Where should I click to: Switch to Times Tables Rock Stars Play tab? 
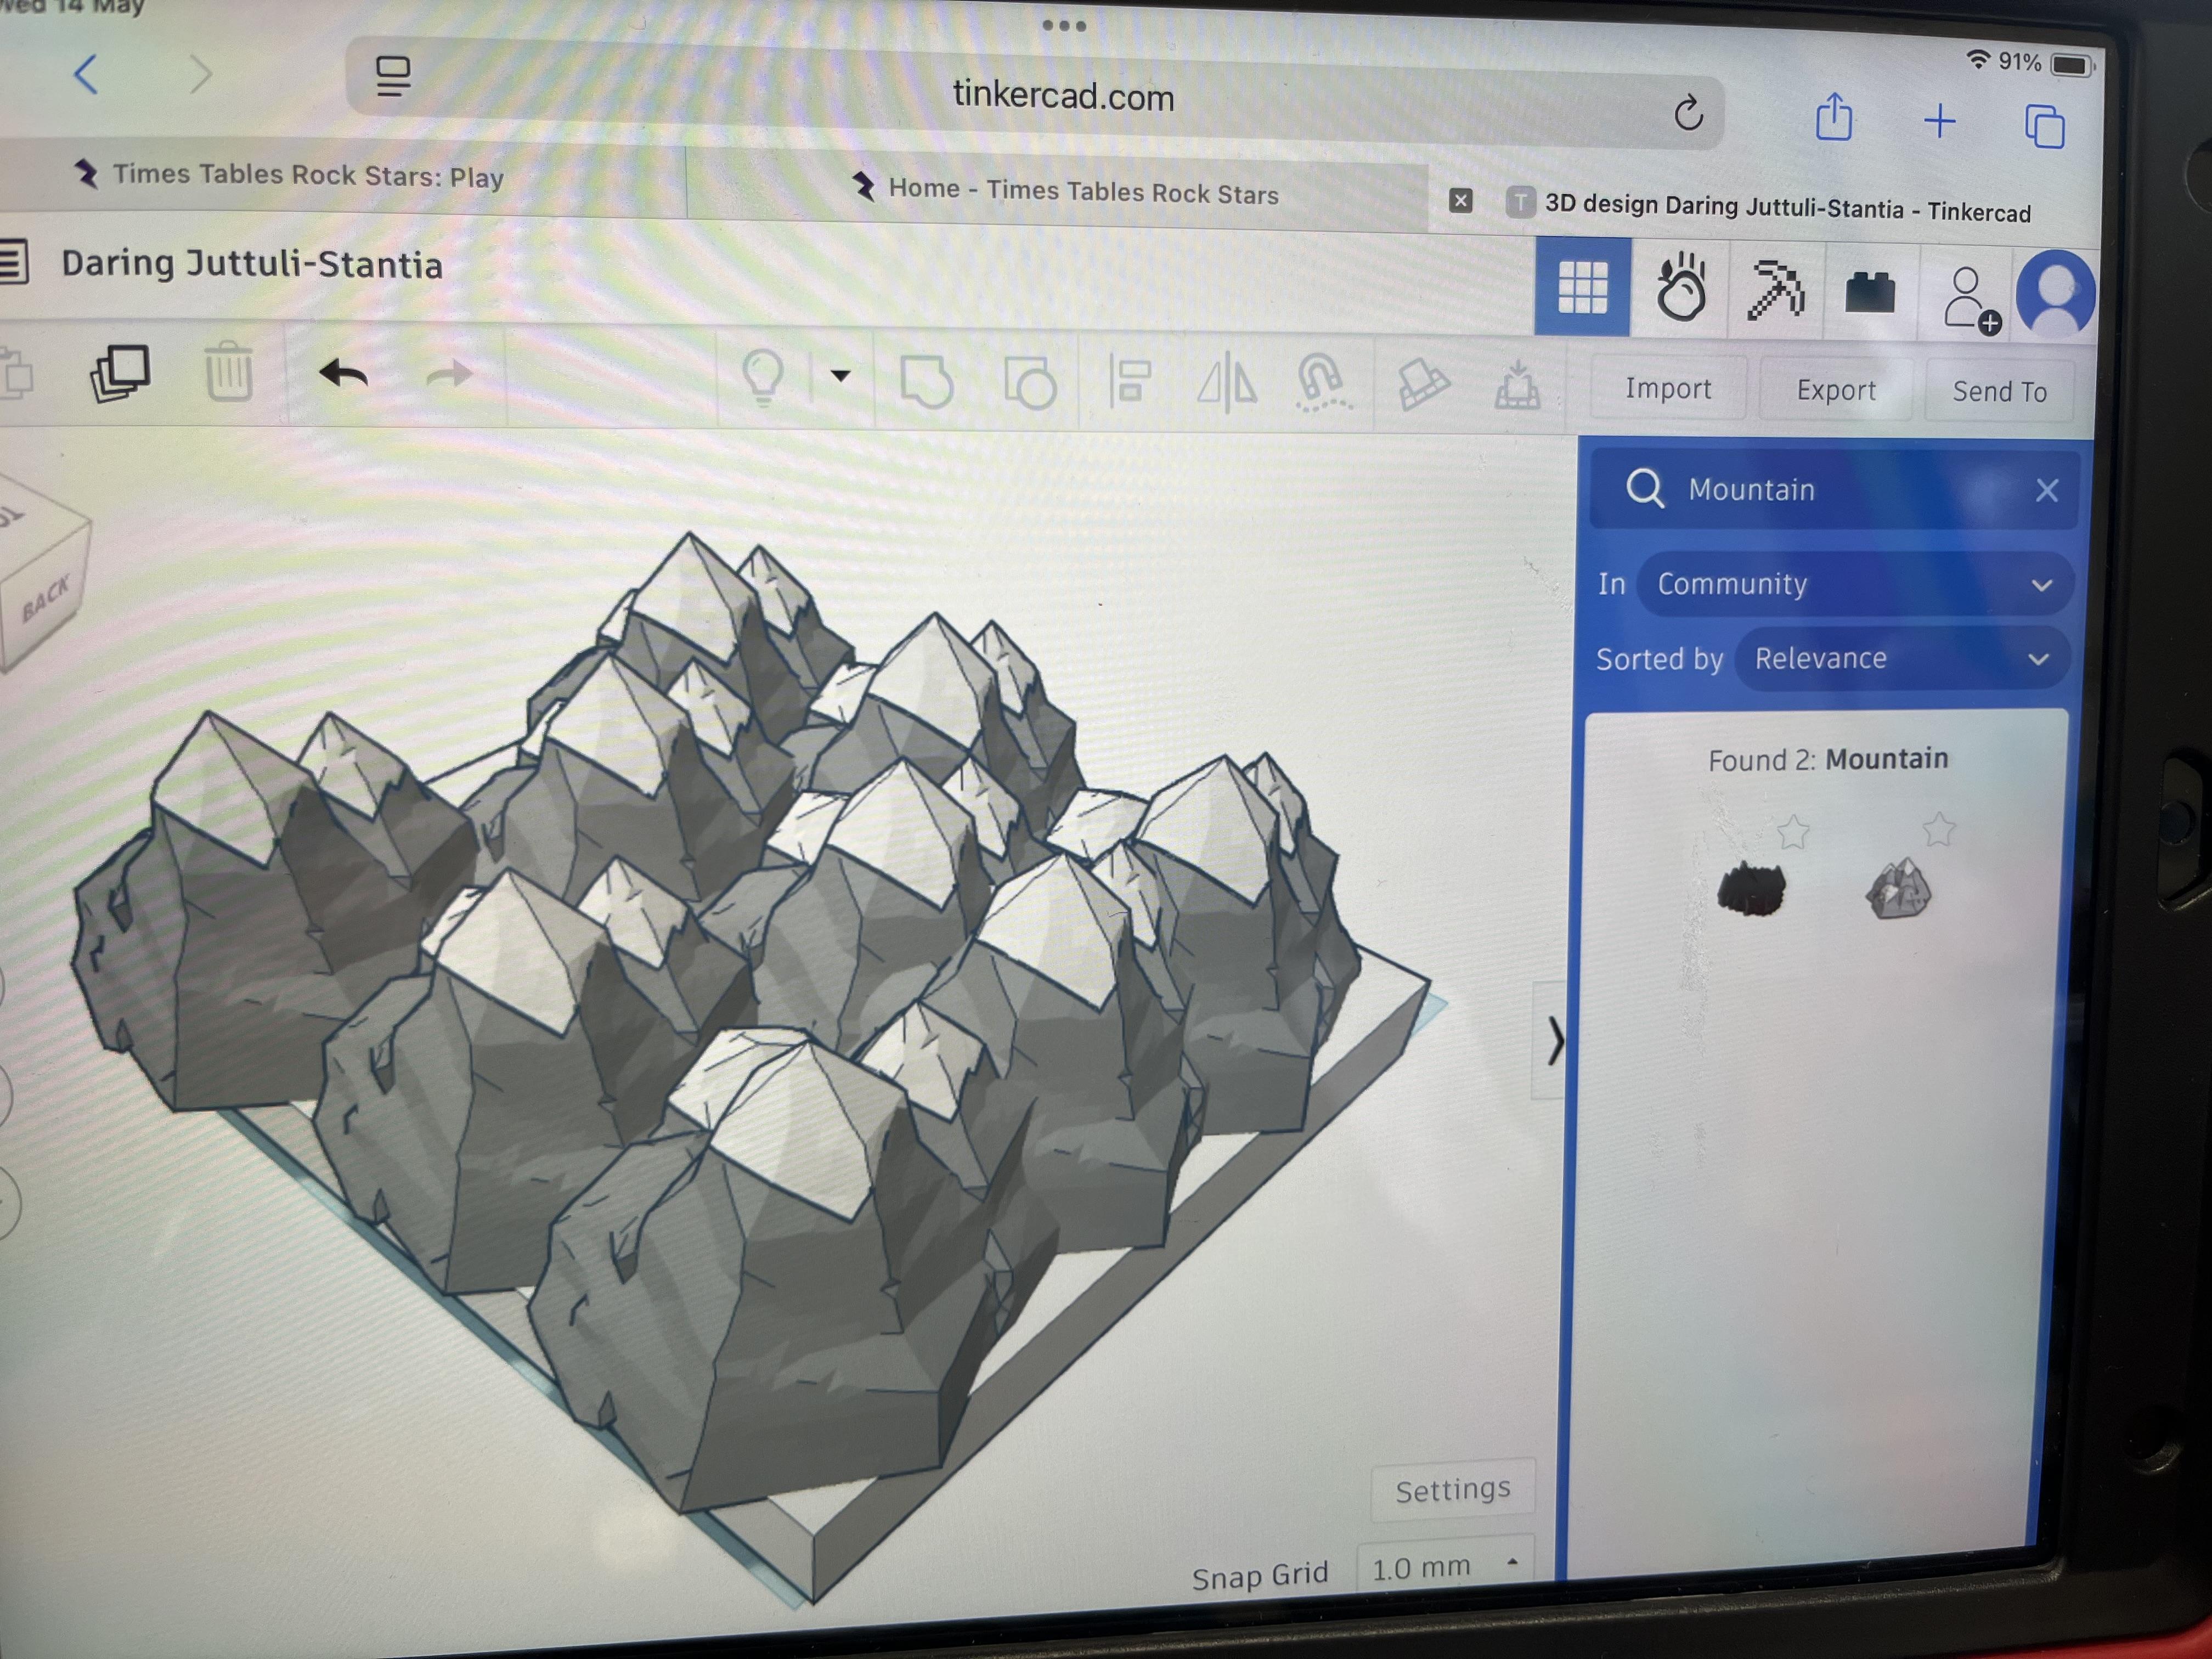307,176
